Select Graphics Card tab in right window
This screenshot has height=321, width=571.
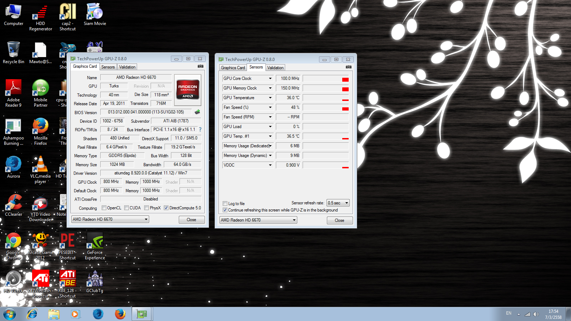[x=233, y=68]
